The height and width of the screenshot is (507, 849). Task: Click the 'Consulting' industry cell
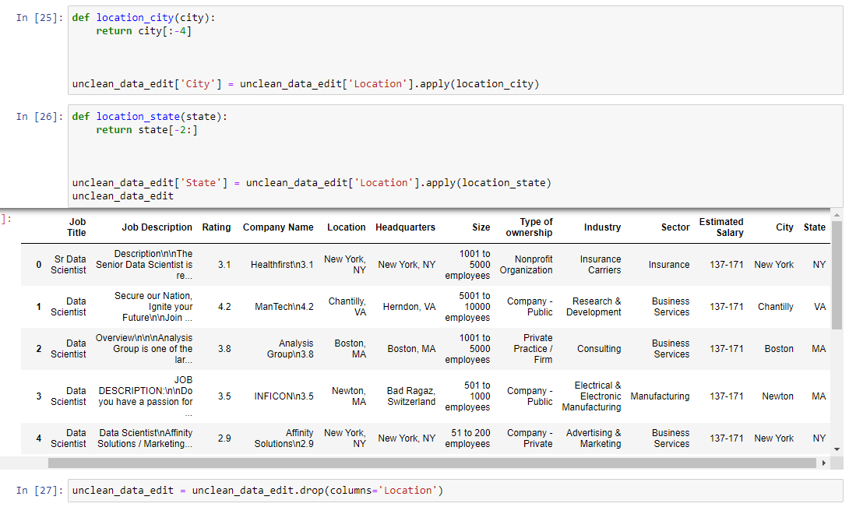[599, 349]
